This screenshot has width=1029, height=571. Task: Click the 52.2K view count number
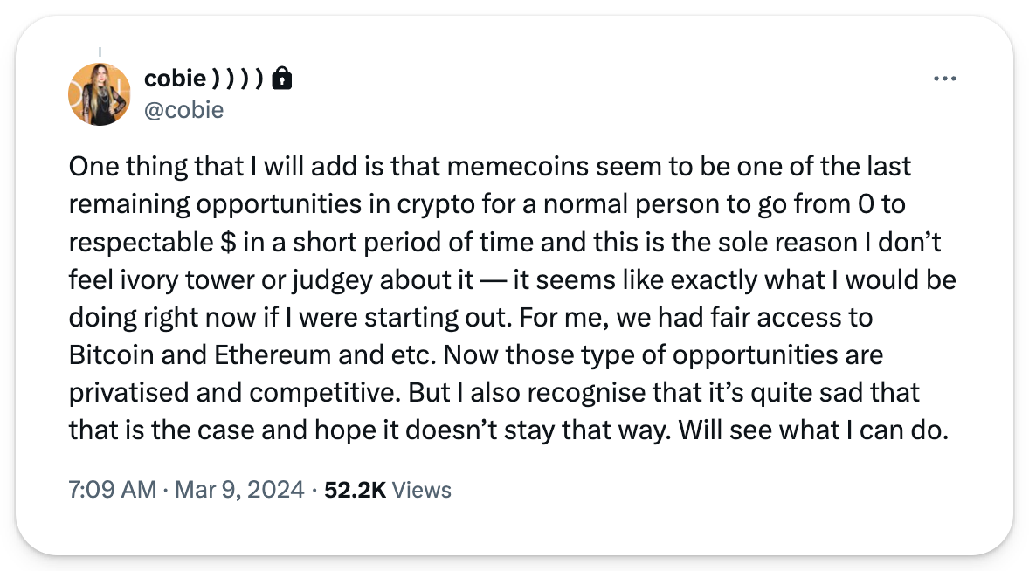(x=355, y=490)
